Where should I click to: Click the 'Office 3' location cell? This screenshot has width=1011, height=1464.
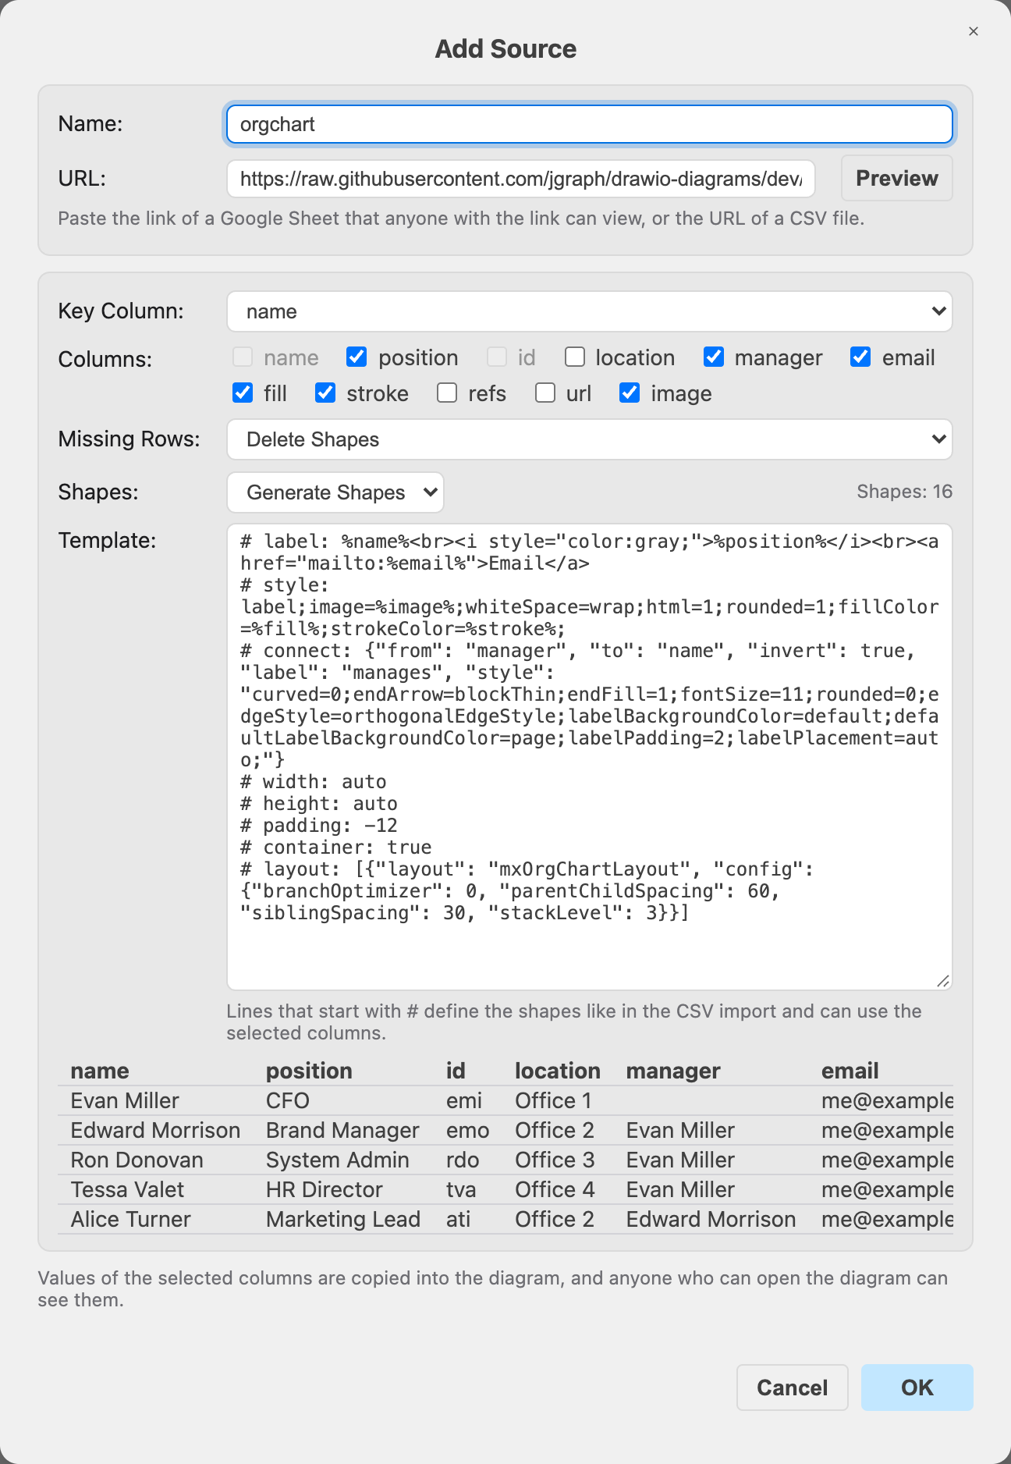pos(555,1160)
